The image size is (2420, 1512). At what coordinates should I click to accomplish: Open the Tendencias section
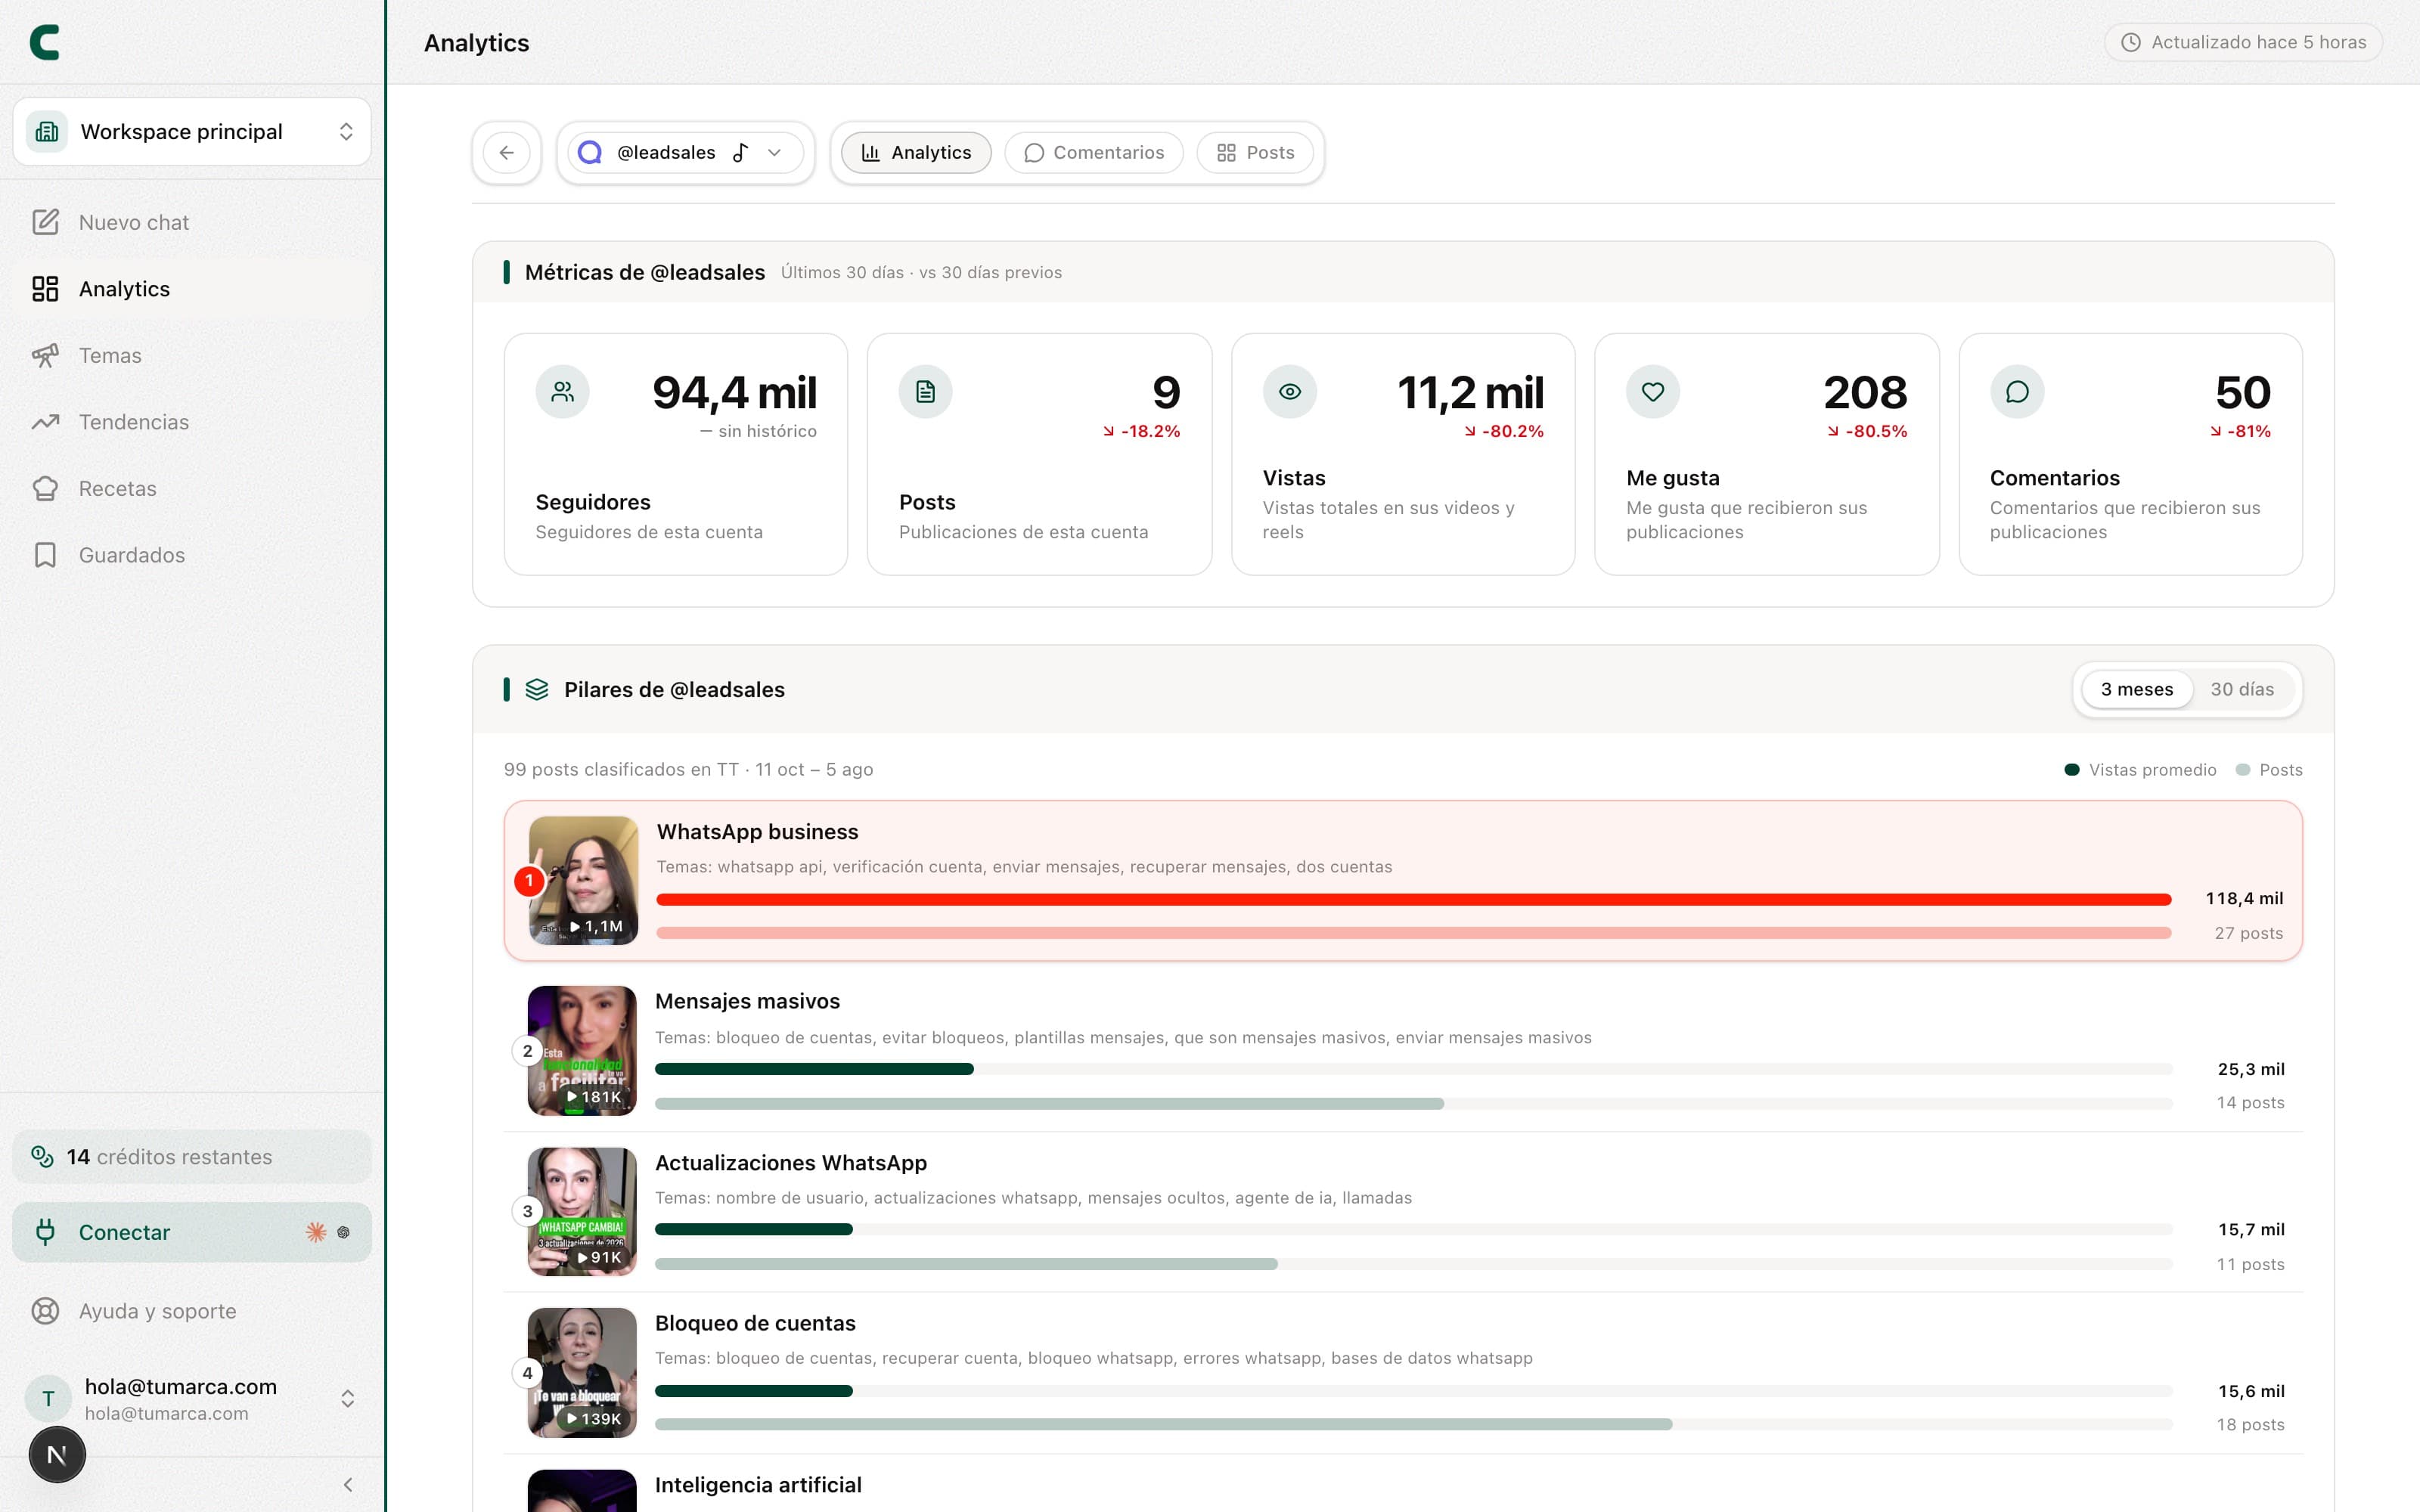pyautogui.click(x=192, y=422)
